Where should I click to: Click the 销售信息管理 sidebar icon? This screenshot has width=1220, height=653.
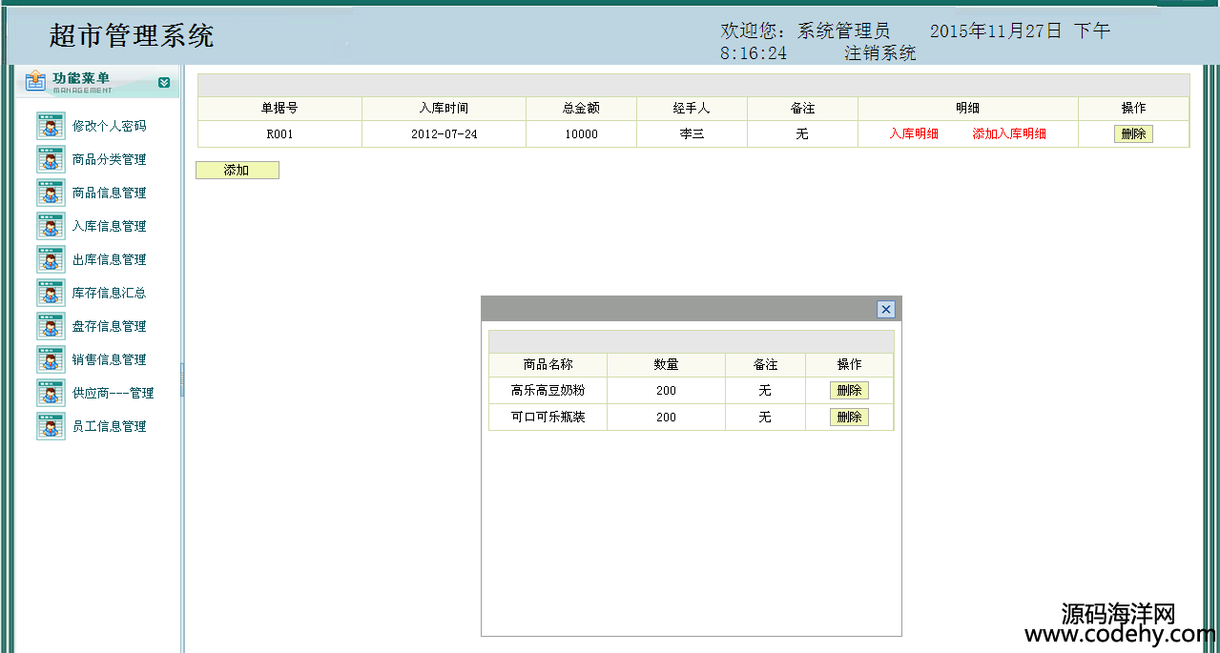point(51,359)
